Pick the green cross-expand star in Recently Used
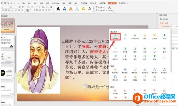The height and width of the screenshot is (106, 178). [x=135, y=37]
